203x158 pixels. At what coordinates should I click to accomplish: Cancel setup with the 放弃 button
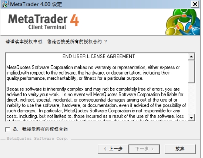point(180,149)
